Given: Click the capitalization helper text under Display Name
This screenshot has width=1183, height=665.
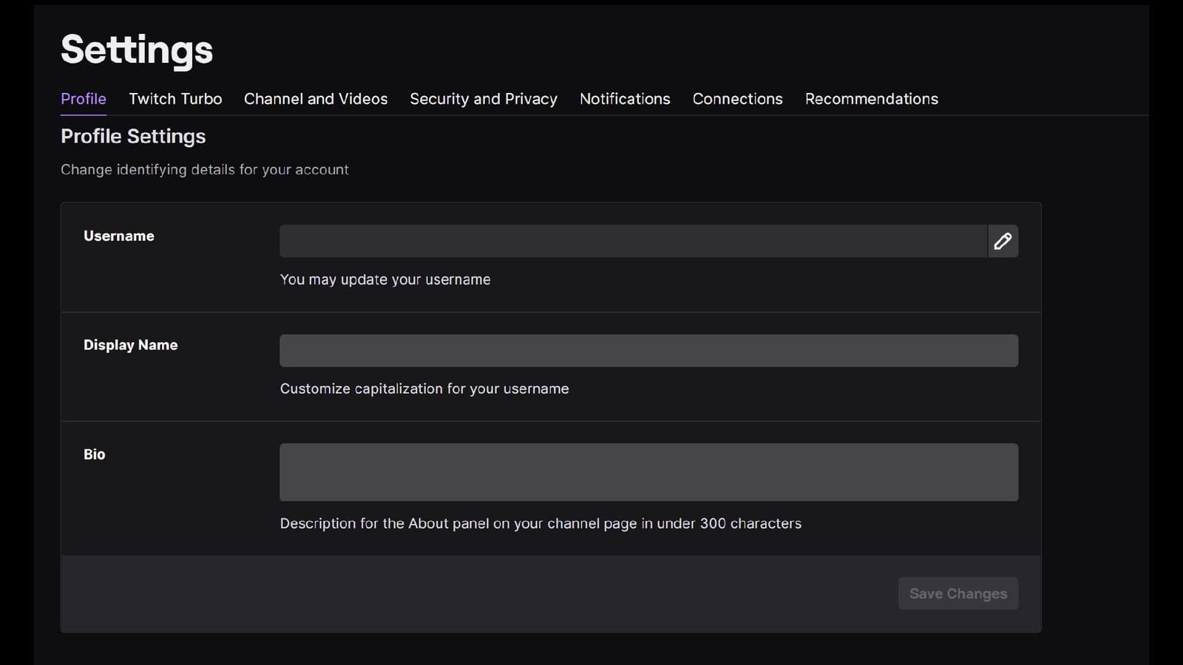Looking at the screenshot, I should [424, 388].
